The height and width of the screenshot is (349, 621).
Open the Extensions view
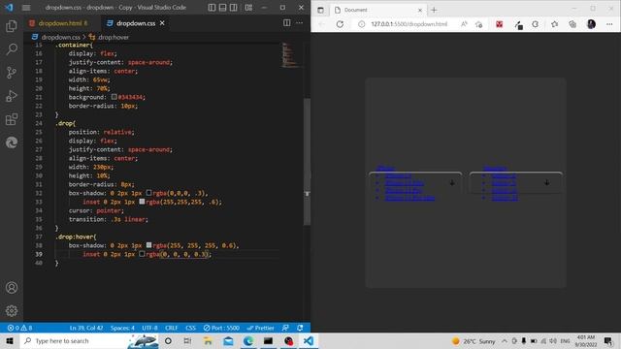pyautogui.click(x=12, y=119)
